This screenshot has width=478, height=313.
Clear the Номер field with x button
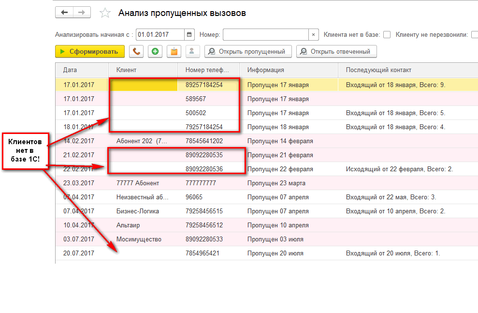(314, 35)
